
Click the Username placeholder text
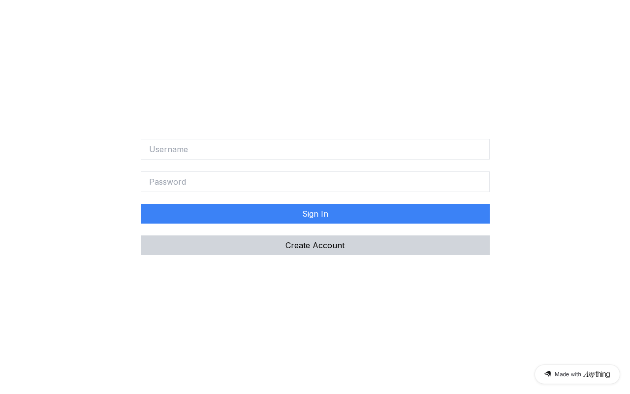pos(169,149)
